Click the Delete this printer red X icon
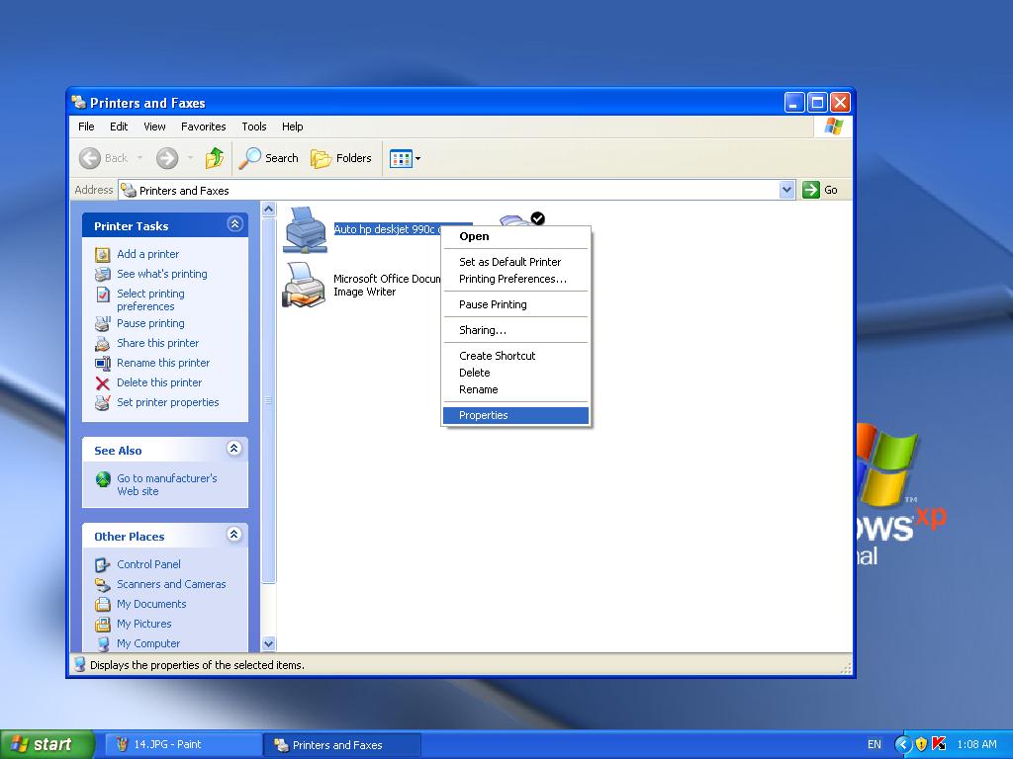Screen dimensions: 1013x759 (102, 383)
